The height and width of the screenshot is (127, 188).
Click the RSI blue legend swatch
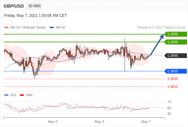pos(6,95)
